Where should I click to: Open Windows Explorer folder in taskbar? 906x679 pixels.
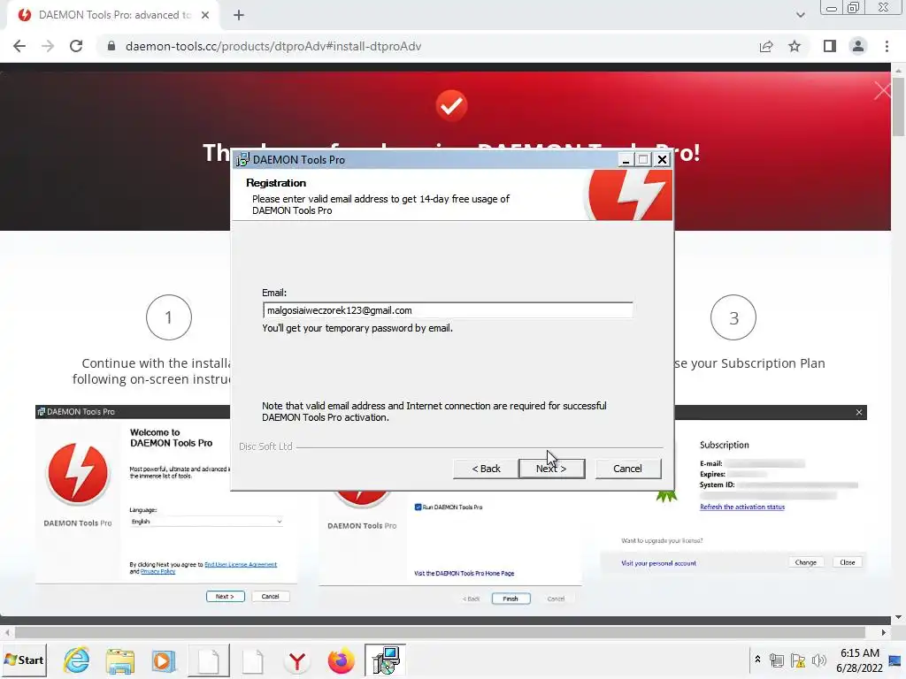pyautogui.click(x=119, y=660)
